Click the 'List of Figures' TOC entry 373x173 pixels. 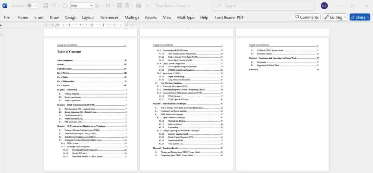92,73
